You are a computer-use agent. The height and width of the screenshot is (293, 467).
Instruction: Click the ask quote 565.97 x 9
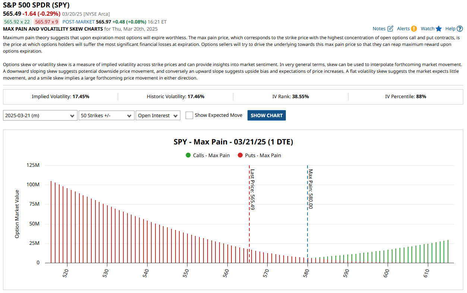pos(46,22)
